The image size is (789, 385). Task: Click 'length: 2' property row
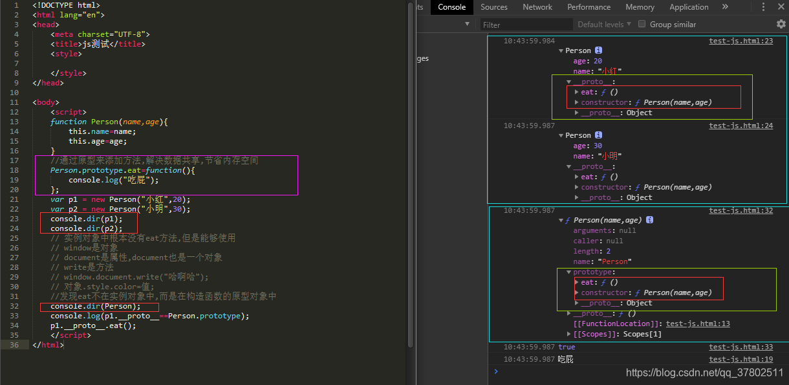[x=592, y=251]
